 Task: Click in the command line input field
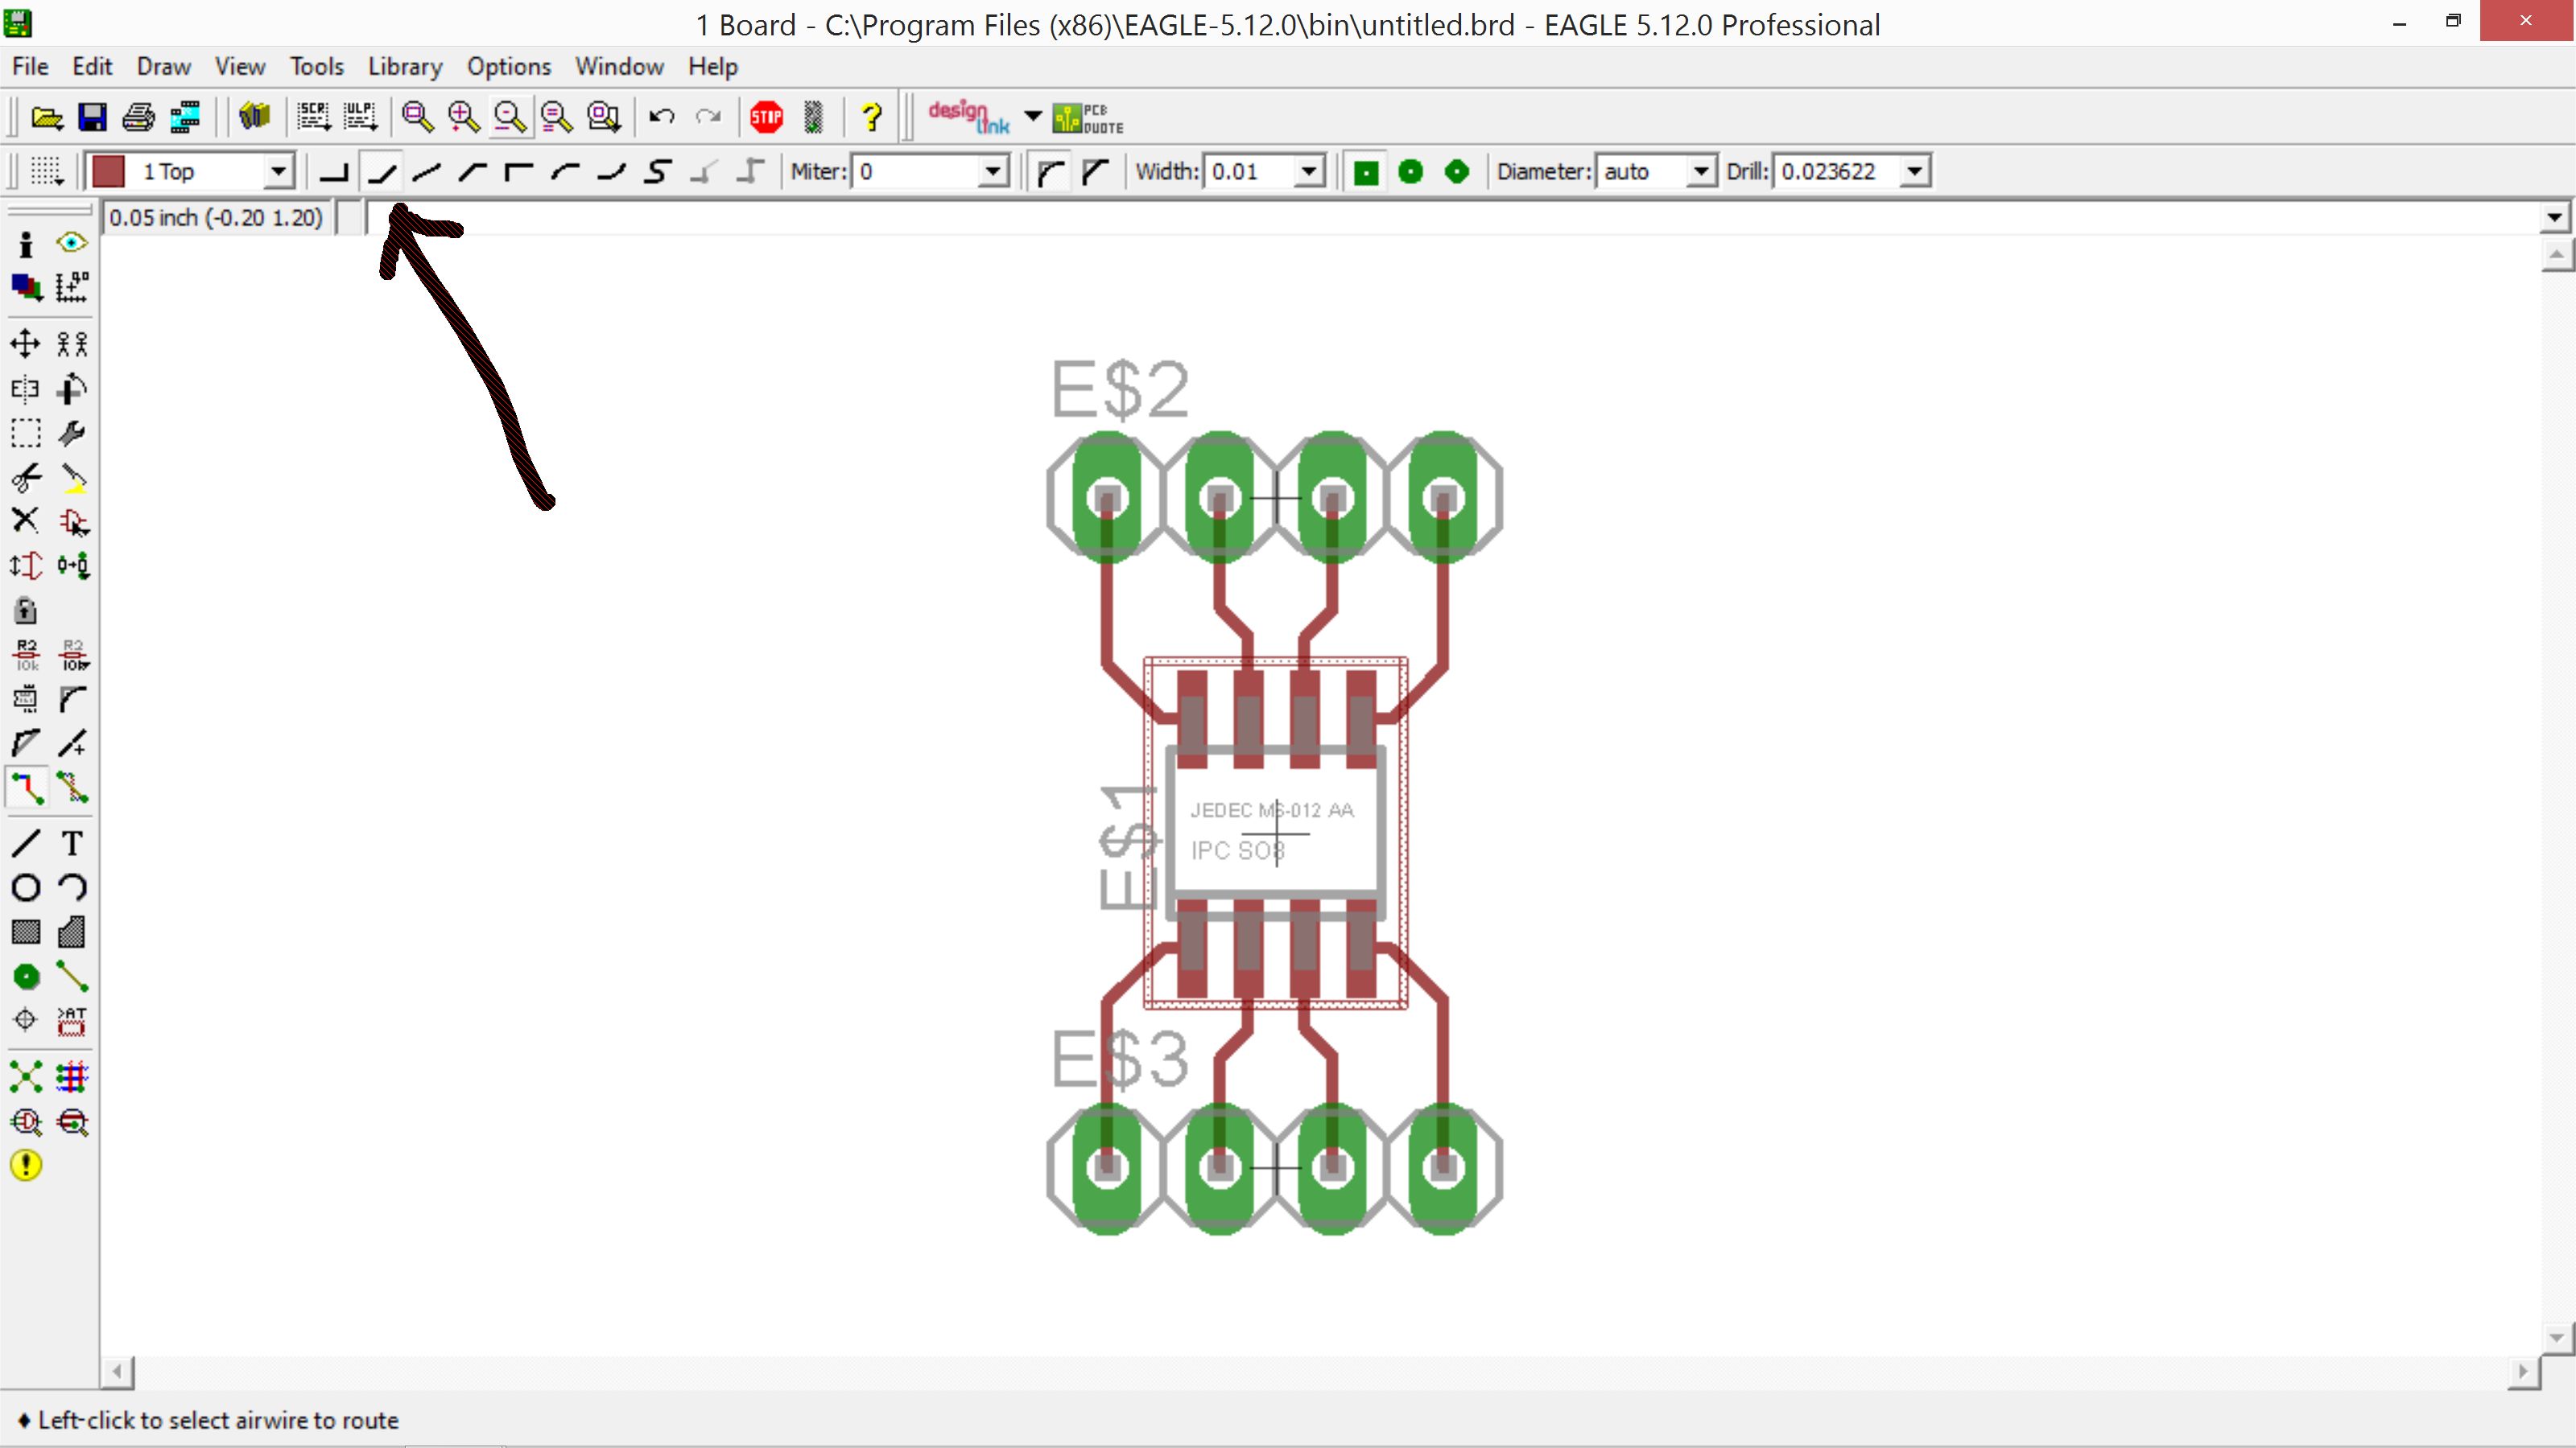1453,218
